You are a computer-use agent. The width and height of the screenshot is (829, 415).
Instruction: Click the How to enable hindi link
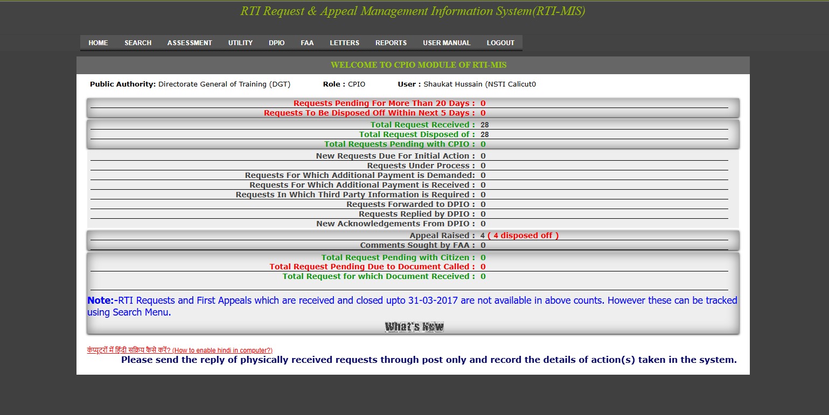click(180, 350)
